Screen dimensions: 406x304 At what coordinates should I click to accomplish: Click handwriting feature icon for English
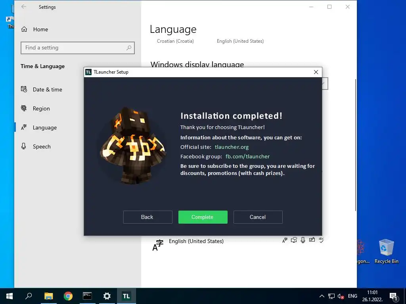click(312, 239)
